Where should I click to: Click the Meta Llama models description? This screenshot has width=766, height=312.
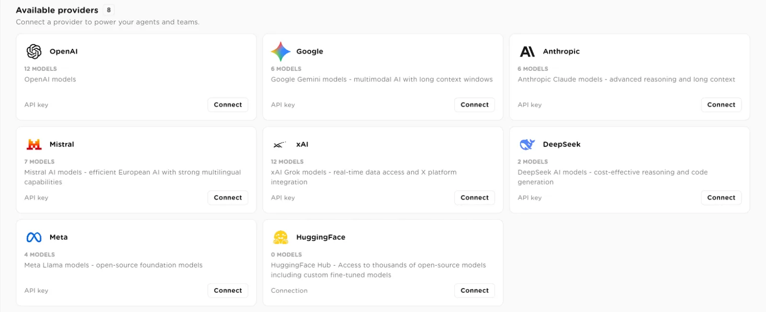(113, 265)
